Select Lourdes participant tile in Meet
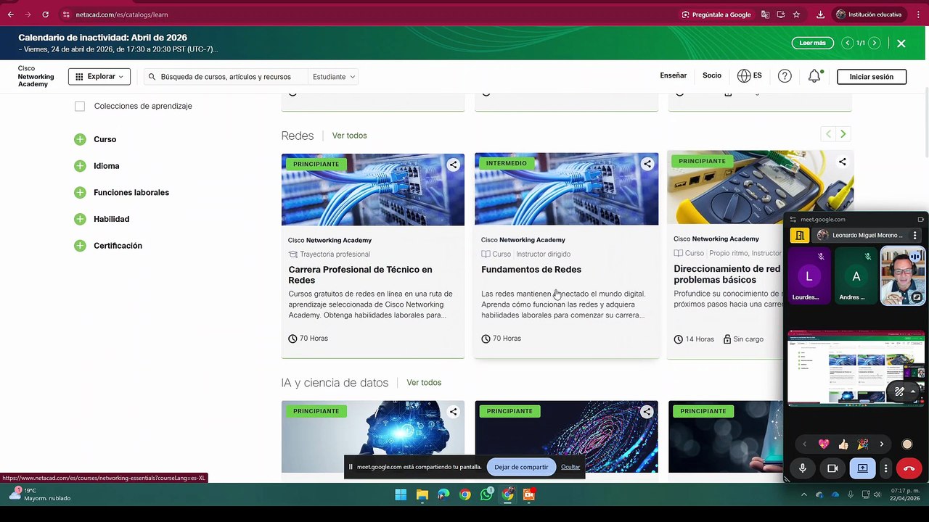Image resolution: width=929 pixels, height=522 pixels. [809, 276]
